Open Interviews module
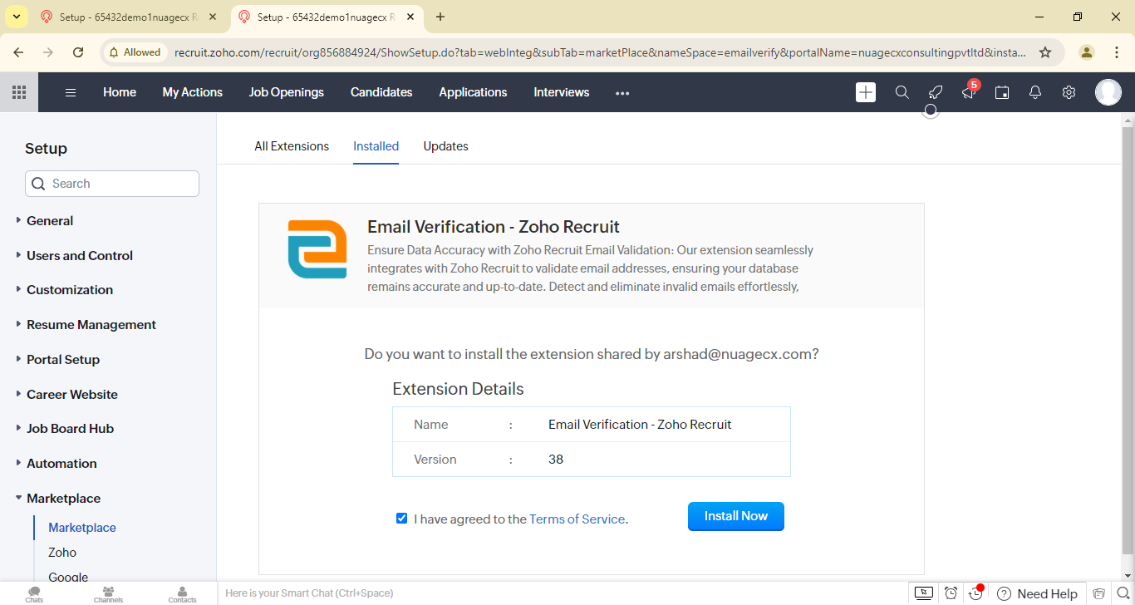The width and height of the screenshot is (1135, 605). coord(562,92)
